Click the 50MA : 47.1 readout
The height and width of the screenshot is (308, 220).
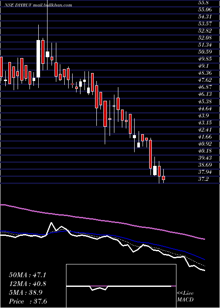pyautogui.click(x=28, y=275)
